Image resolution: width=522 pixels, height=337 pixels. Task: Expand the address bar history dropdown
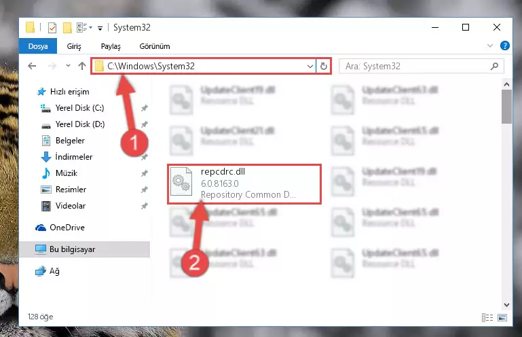tap(310, 66)
